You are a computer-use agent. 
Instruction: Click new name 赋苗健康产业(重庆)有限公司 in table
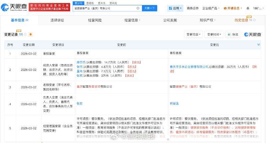point(190,86)
